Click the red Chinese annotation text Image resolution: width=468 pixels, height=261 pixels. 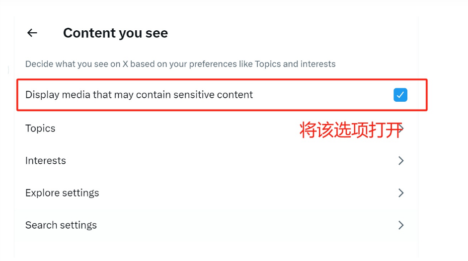(350, 130)
